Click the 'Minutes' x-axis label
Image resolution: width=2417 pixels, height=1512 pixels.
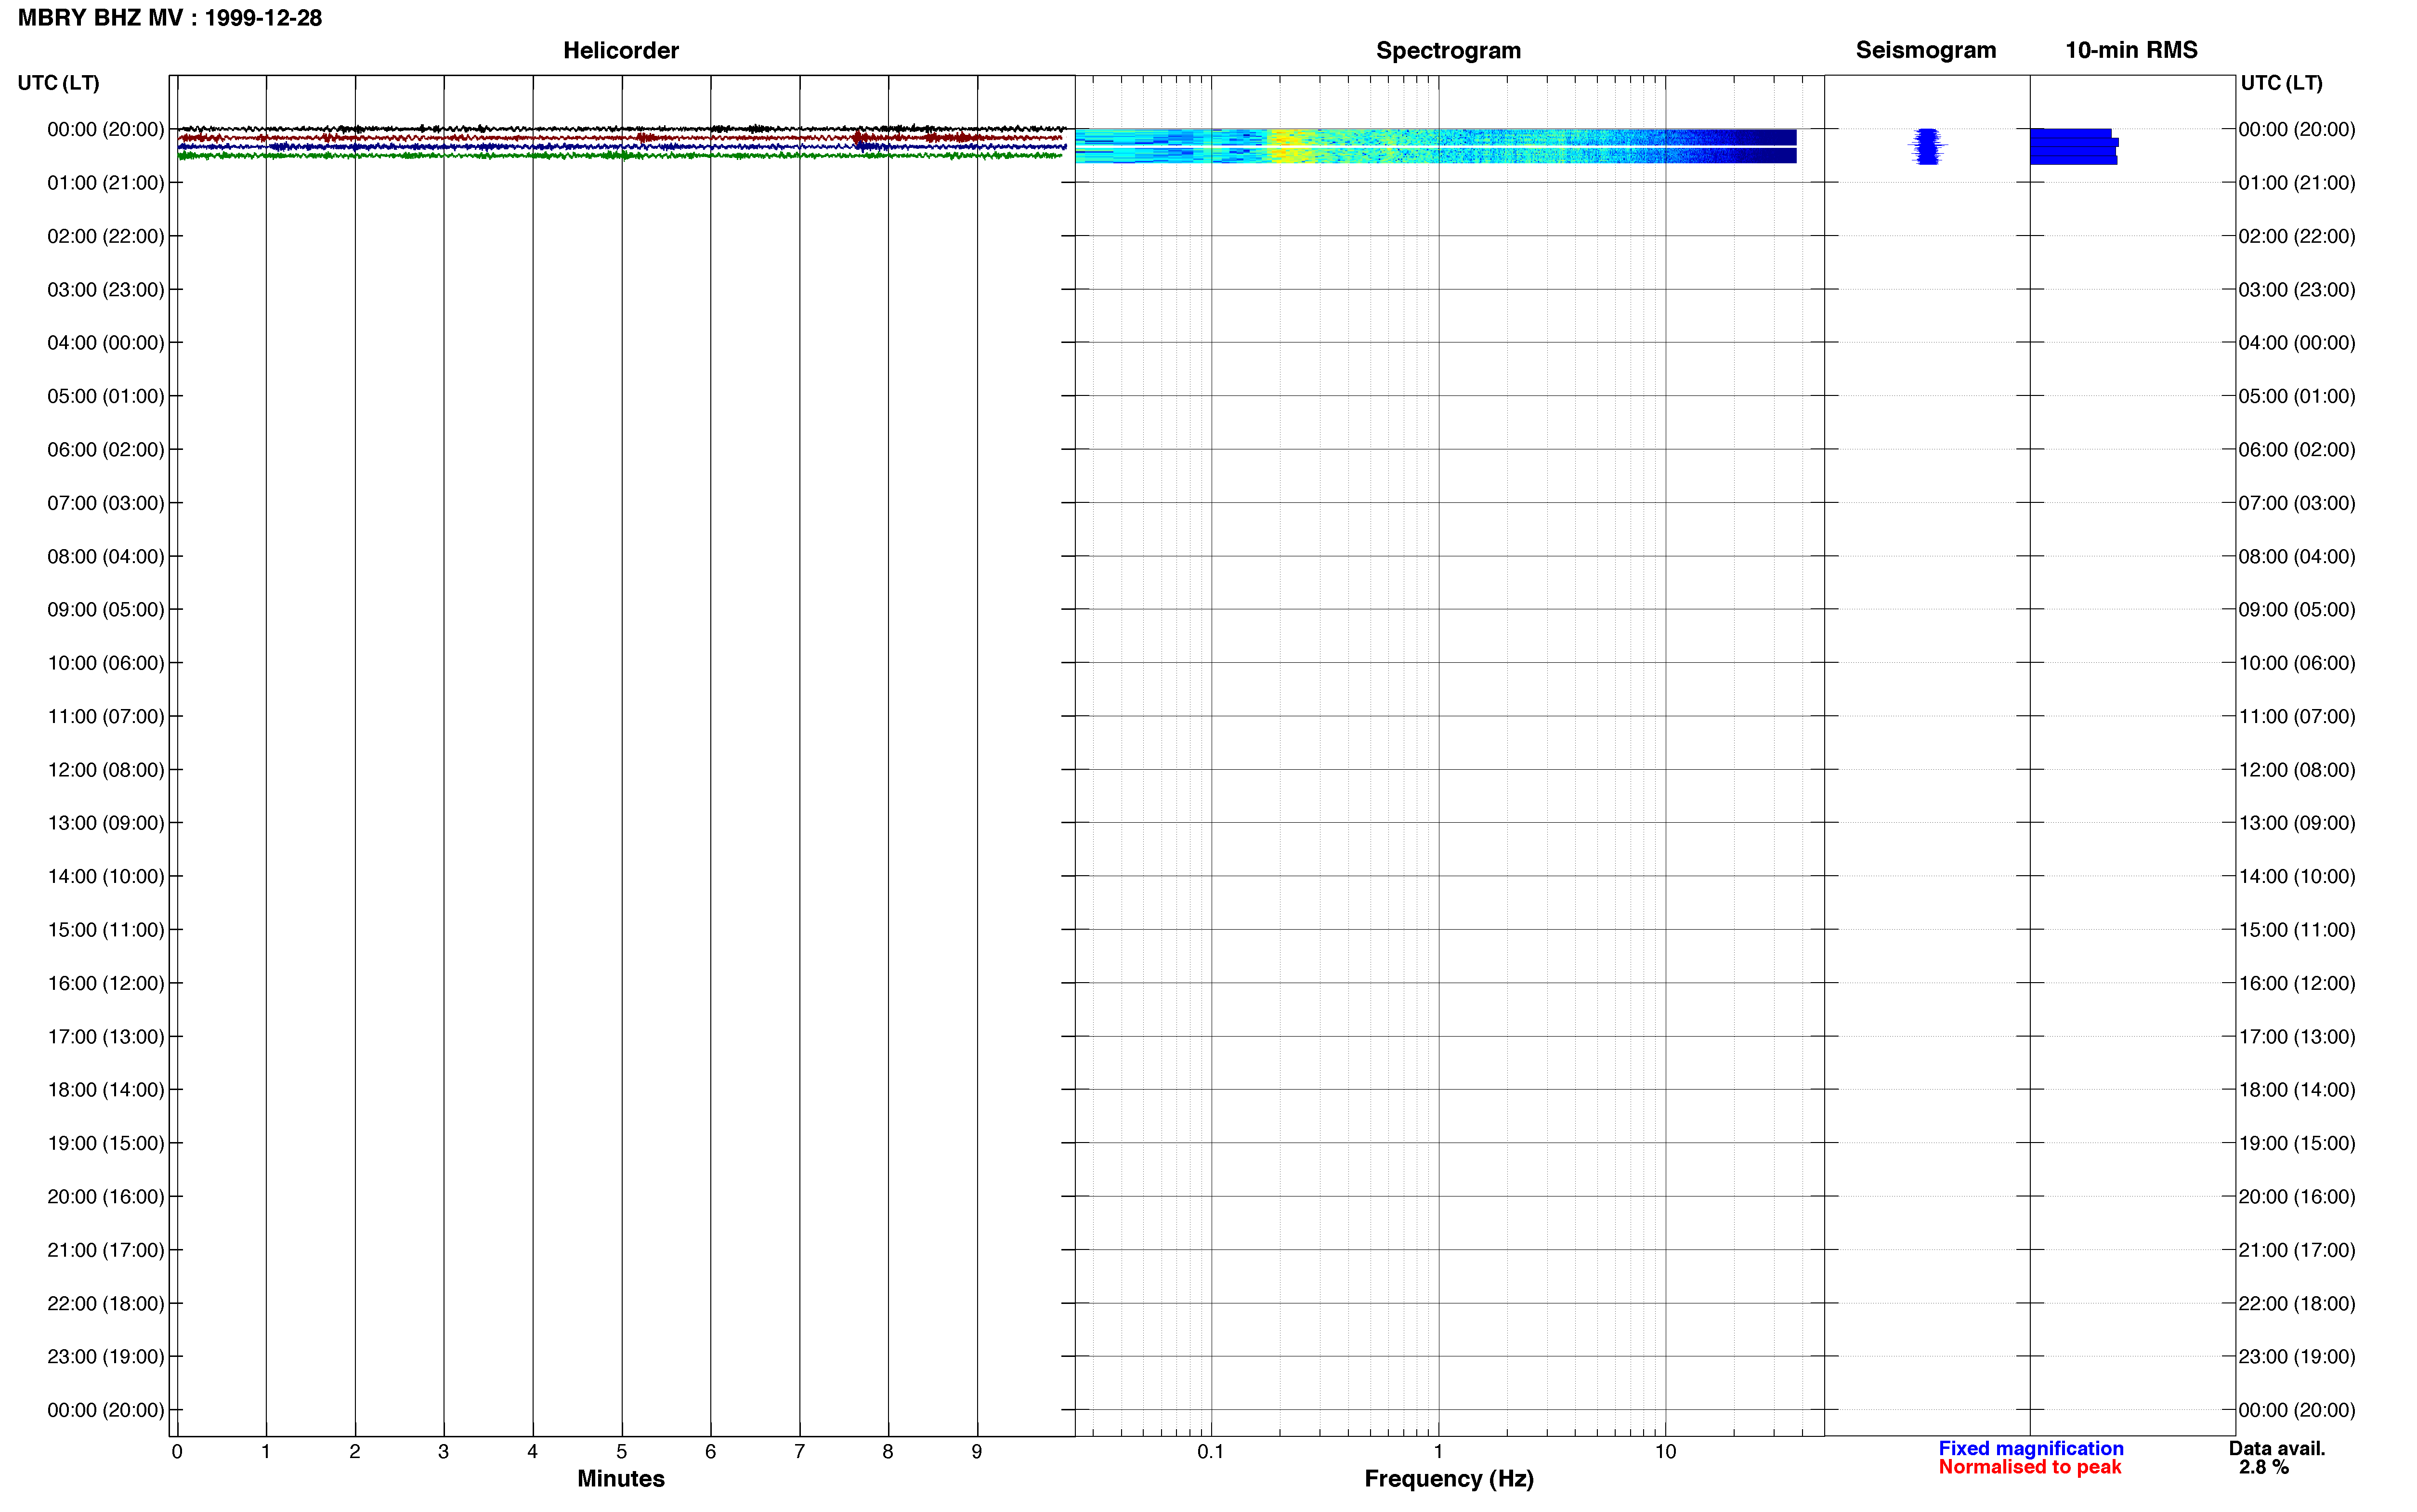621,1479
